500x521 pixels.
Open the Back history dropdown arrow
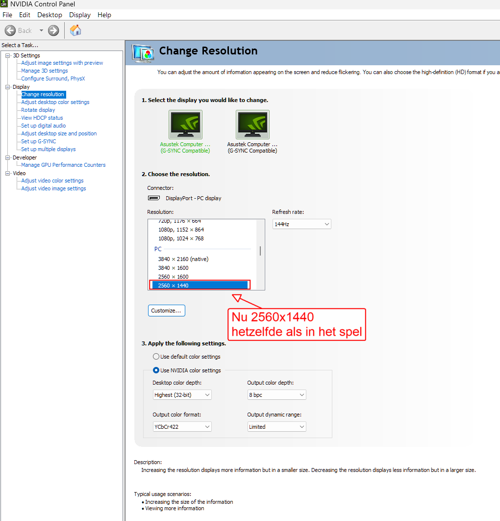41,30
